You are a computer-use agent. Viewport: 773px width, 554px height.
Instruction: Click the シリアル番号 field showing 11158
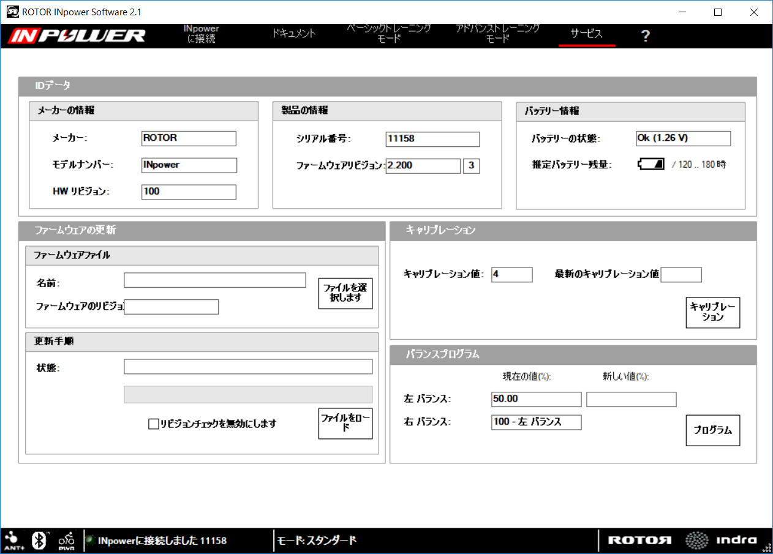432,139
